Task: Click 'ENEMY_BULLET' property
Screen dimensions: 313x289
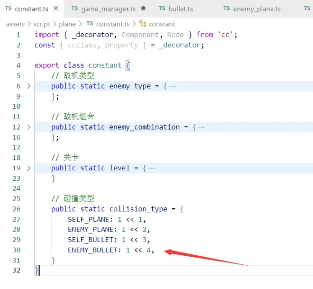Action: tap(92, 250)
